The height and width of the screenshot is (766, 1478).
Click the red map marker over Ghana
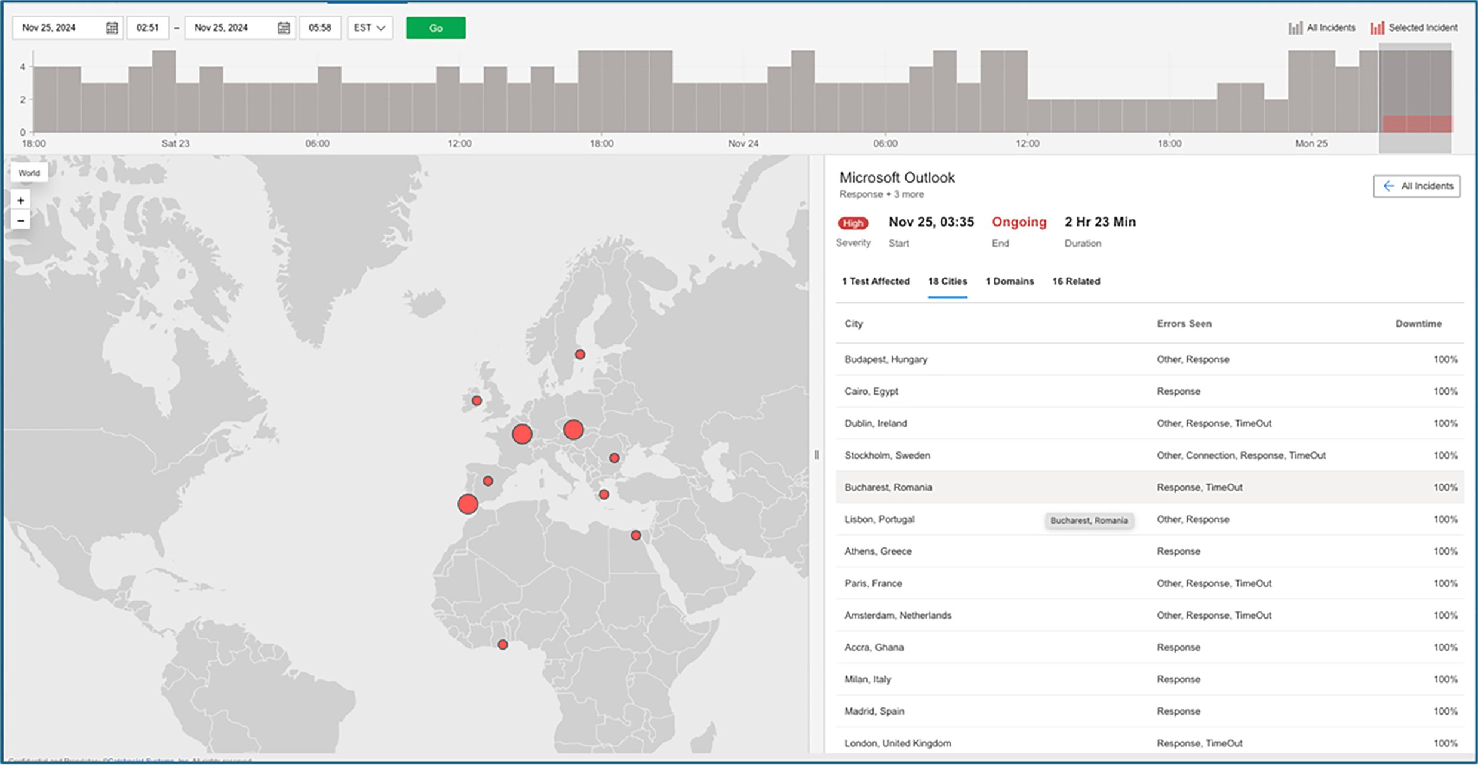pyautogui.click(x=503, y=645)
